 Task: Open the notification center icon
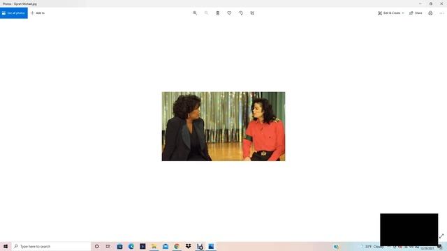(440, 247)
